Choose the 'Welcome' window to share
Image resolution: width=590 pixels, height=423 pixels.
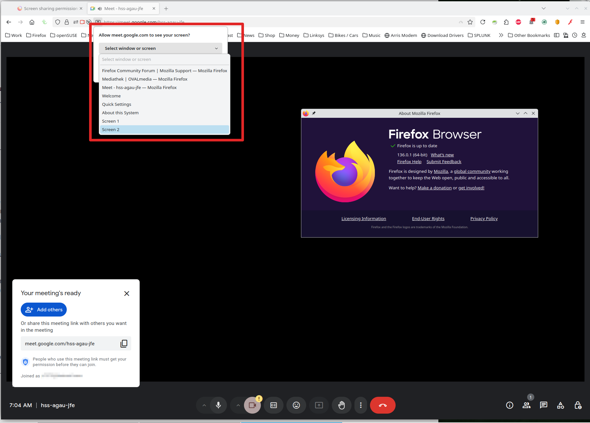[165, 96]
